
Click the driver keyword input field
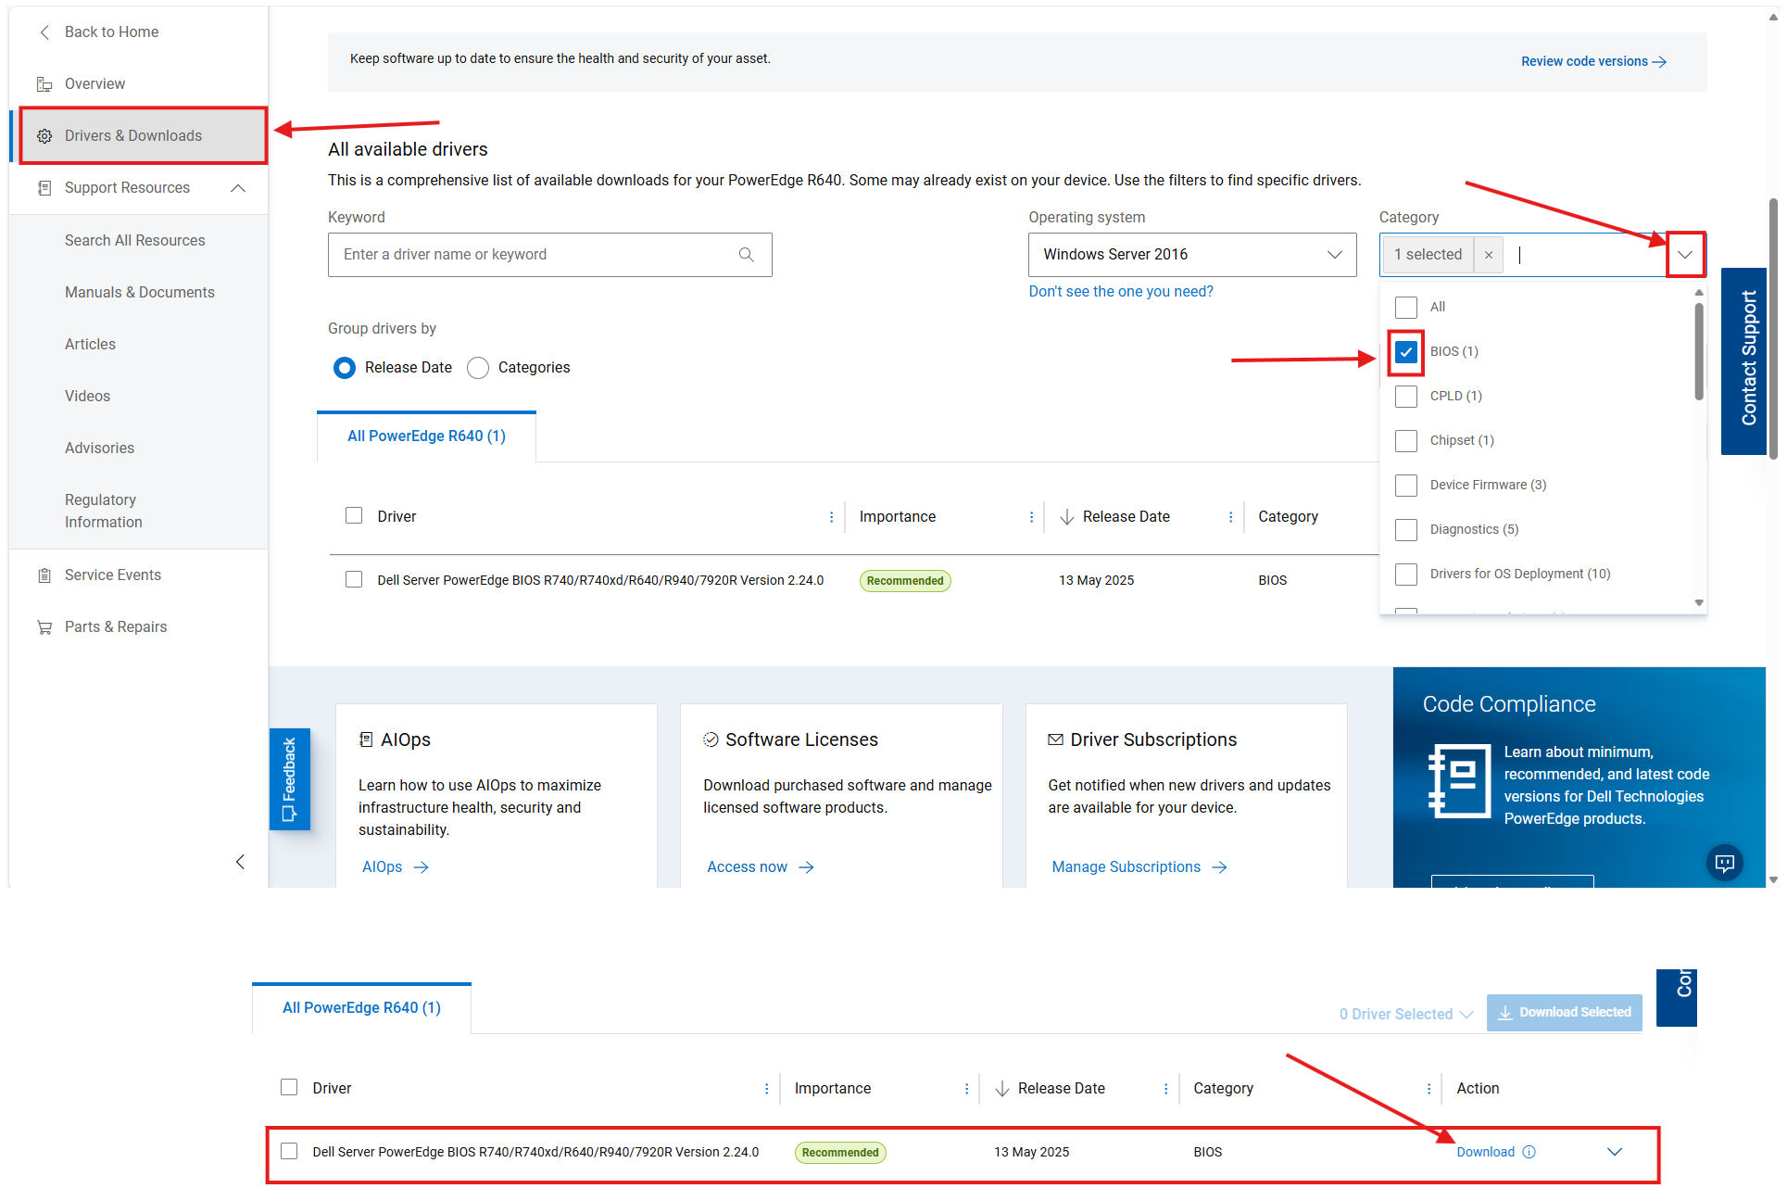(x=533, y=255)
